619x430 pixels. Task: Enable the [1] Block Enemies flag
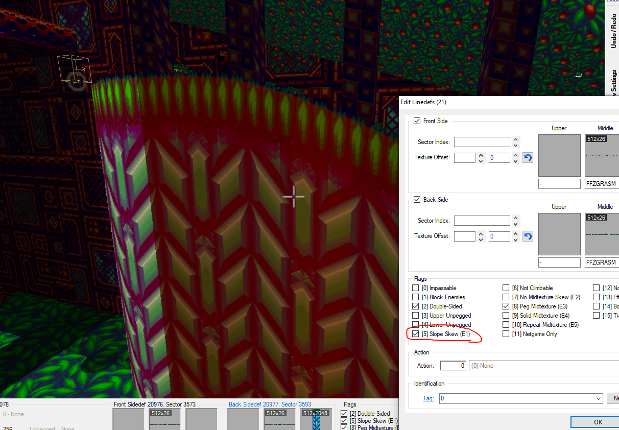pyautogui.click(x=416, y=297)
